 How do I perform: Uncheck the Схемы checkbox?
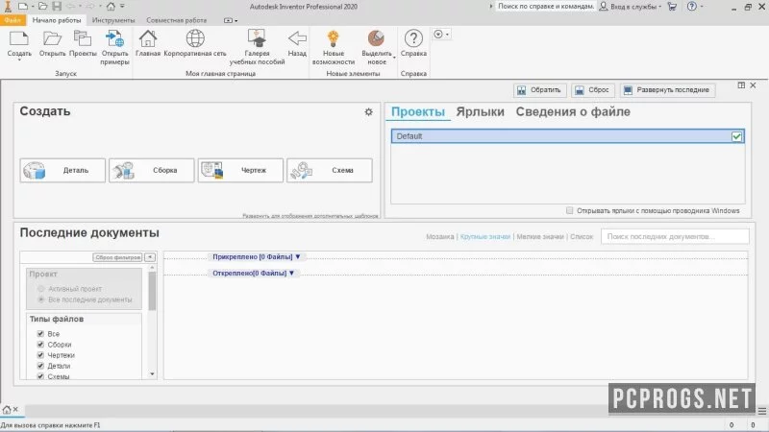click(x=40, y=376)
